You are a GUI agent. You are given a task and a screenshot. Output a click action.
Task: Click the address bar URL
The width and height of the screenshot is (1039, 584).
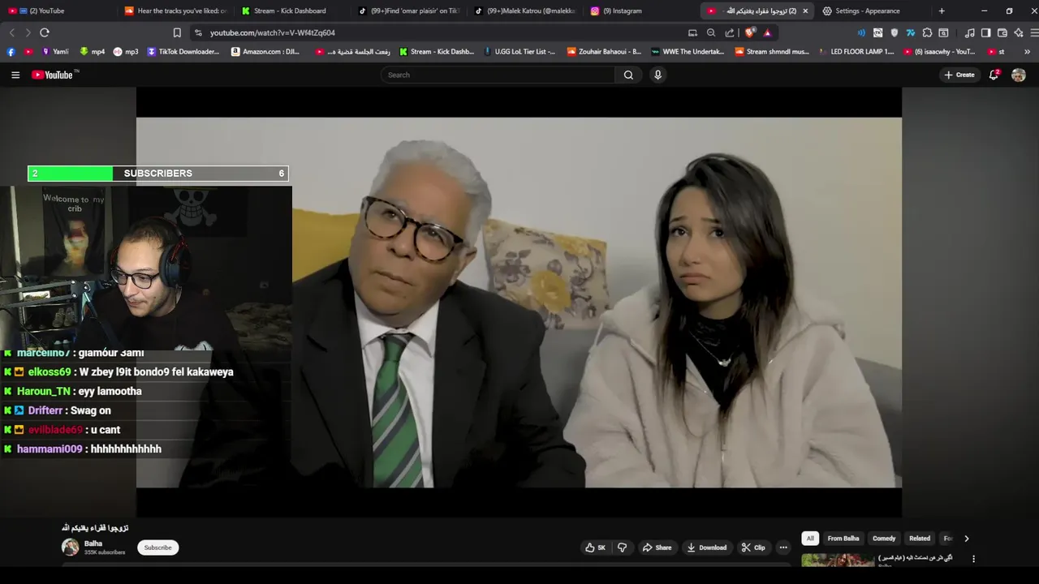click(272, 32)
